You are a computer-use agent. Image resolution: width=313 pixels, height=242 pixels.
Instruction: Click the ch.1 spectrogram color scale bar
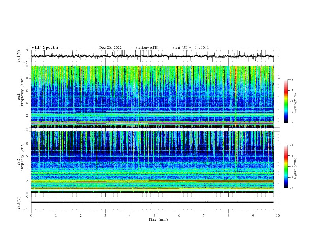pyautogui.click(x=286, y=101)
